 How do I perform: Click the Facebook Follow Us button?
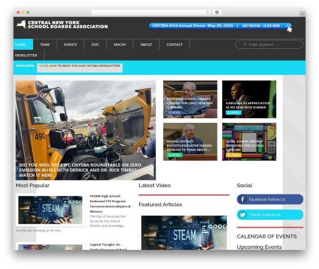pos(270,199)
